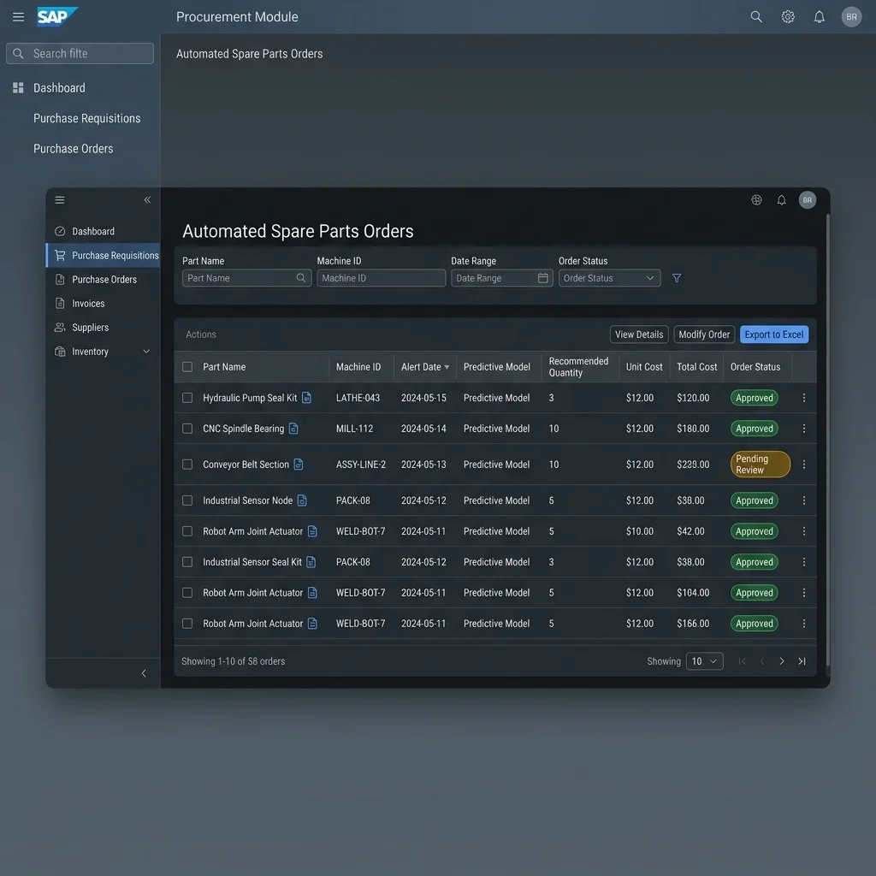Click the front window vertical scrollbar
This screenshot has height=876, width=876.
[x=827, y=439]
